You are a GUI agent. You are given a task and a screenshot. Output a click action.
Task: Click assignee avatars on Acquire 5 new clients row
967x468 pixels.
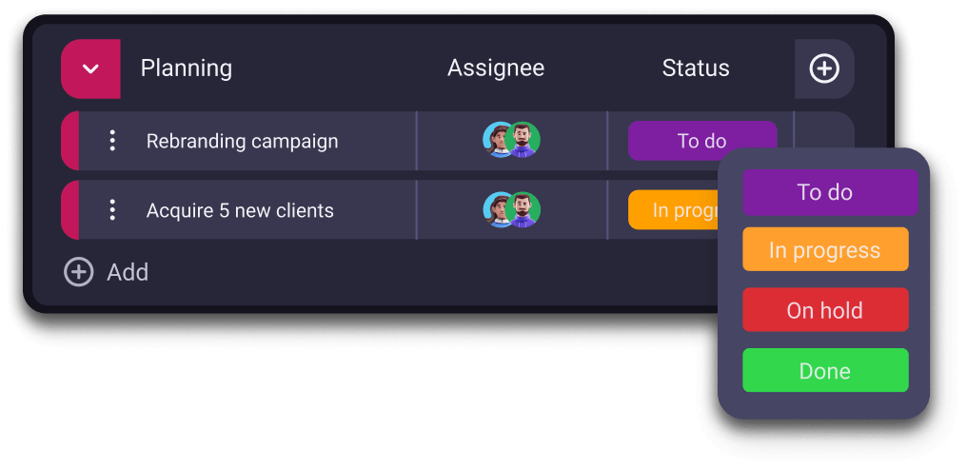(511, 210)
